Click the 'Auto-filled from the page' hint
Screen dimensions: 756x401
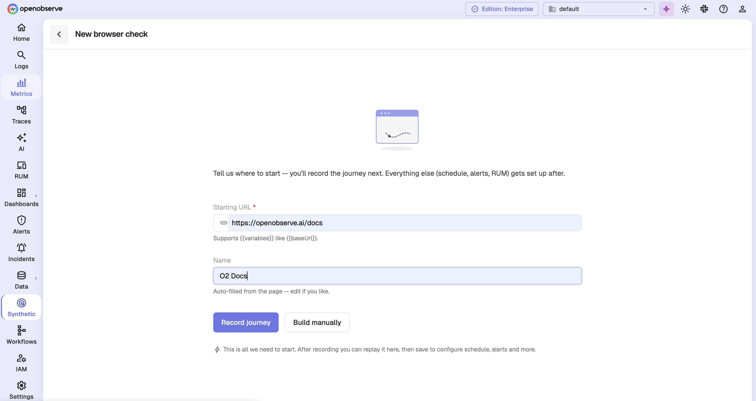(271, 291)
